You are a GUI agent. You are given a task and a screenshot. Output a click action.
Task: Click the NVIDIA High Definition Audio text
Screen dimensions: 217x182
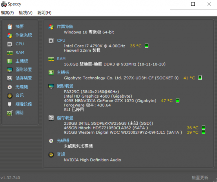tap(93, 160)
